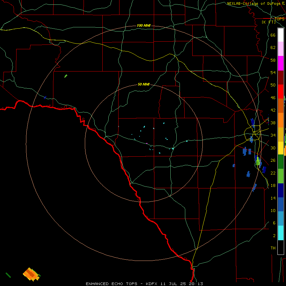The image size is (286, 286).
Task: Click the light green echo core inside the eastern blue cell
Action: coord(258,161)
